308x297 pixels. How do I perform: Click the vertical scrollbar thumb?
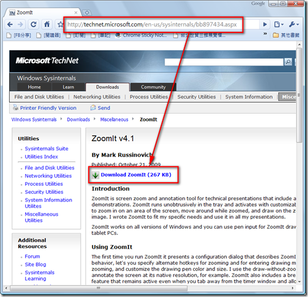pyautogui.click(x=299, y=95)
